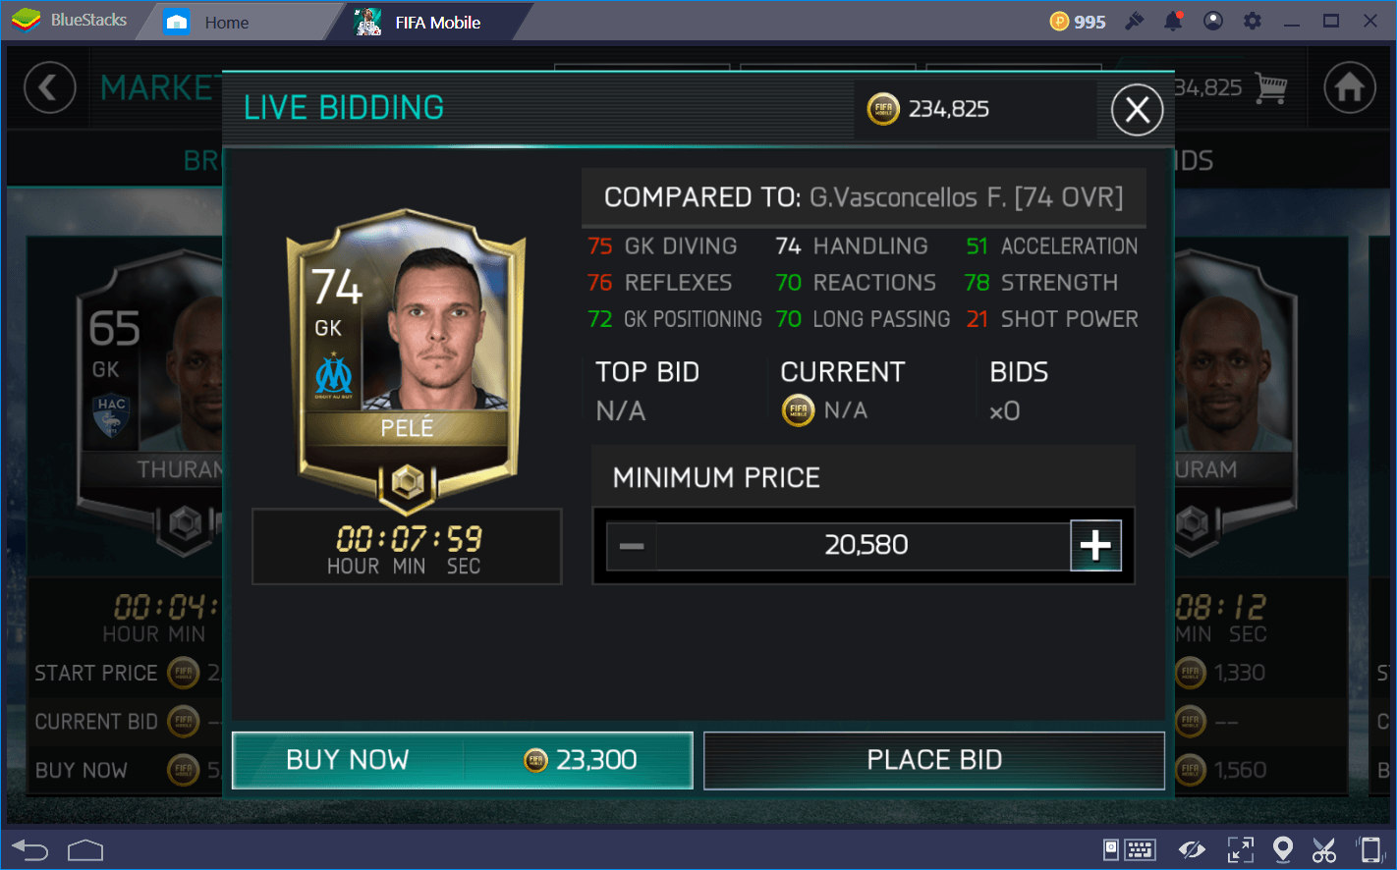The width and height of the screenshot is (1397, 870).
Task: Open the home screen via house icon
Action: 1350,88
